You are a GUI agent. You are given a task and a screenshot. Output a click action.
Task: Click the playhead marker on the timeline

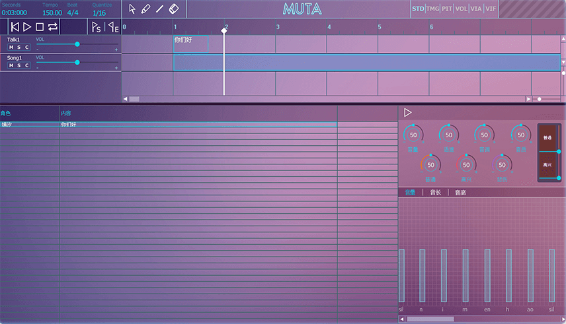click(x=224, y=30)
